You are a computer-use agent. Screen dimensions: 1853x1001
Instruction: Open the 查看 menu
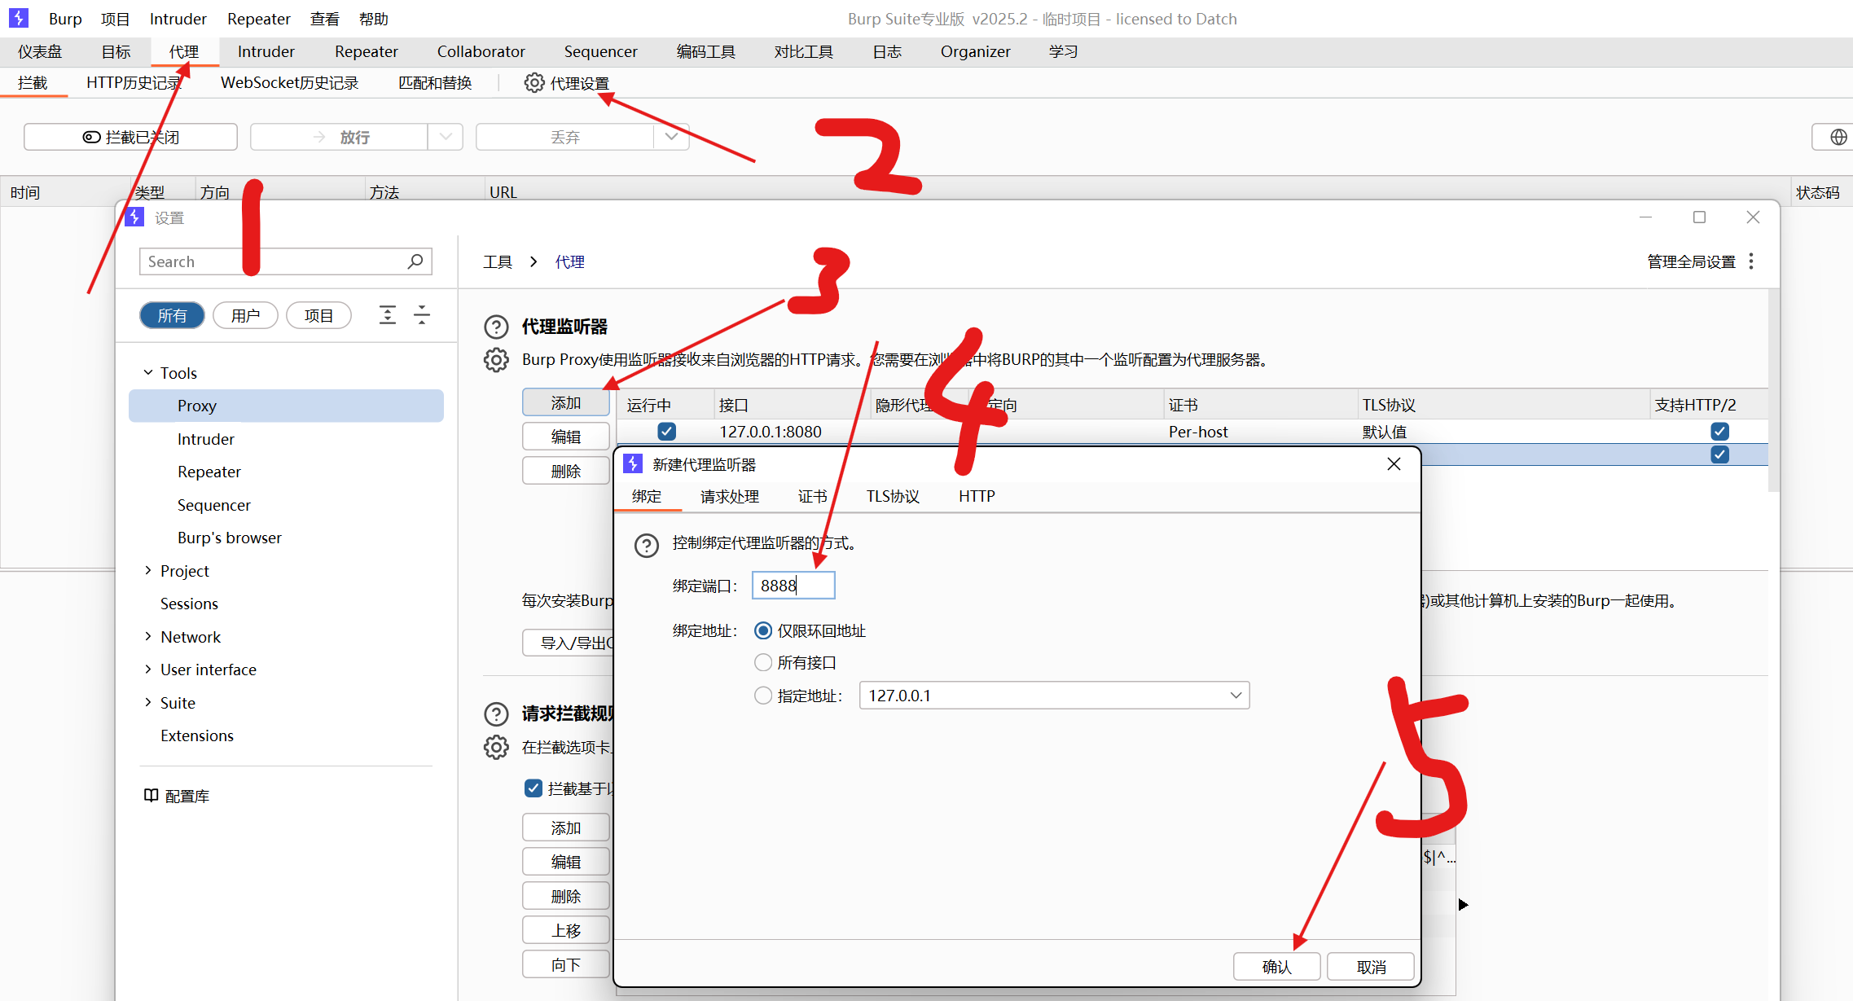click(325, 19)
